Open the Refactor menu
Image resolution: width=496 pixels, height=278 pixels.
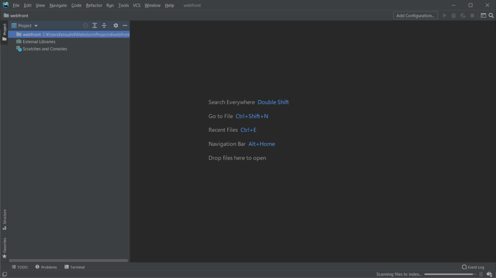(x=94, y=5)
